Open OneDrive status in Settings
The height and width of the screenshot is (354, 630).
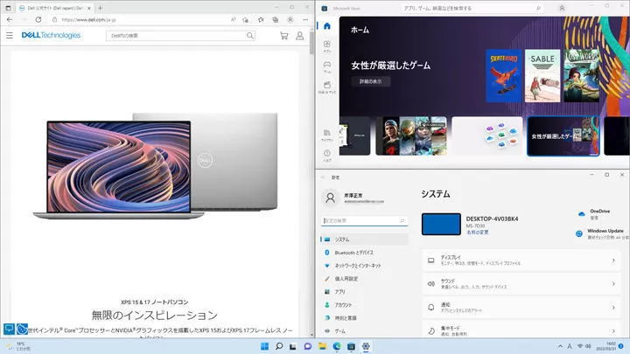pyautogui.click(x=594, y=214)
